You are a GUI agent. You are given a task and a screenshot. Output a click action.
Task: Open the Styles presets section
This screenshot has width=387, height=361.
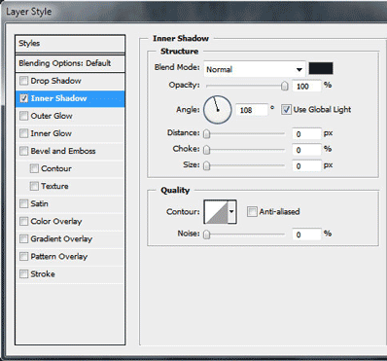[70, 44]
